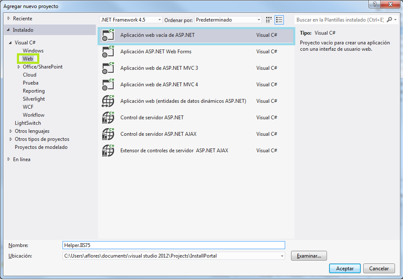Select the Workflow category
Viewport: 403px width, 280px height.
34,115
